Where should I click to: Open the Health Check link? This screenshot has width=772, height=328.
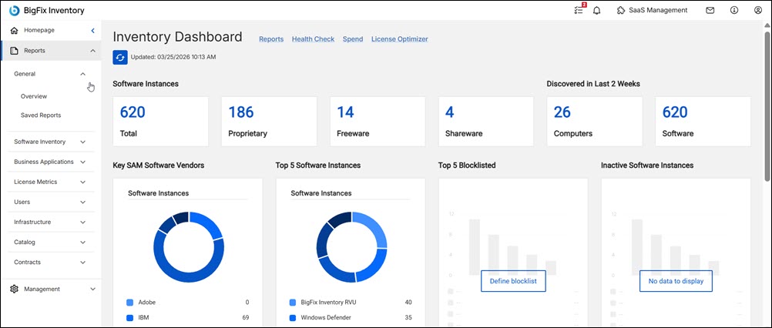click(x=313, y=38)
